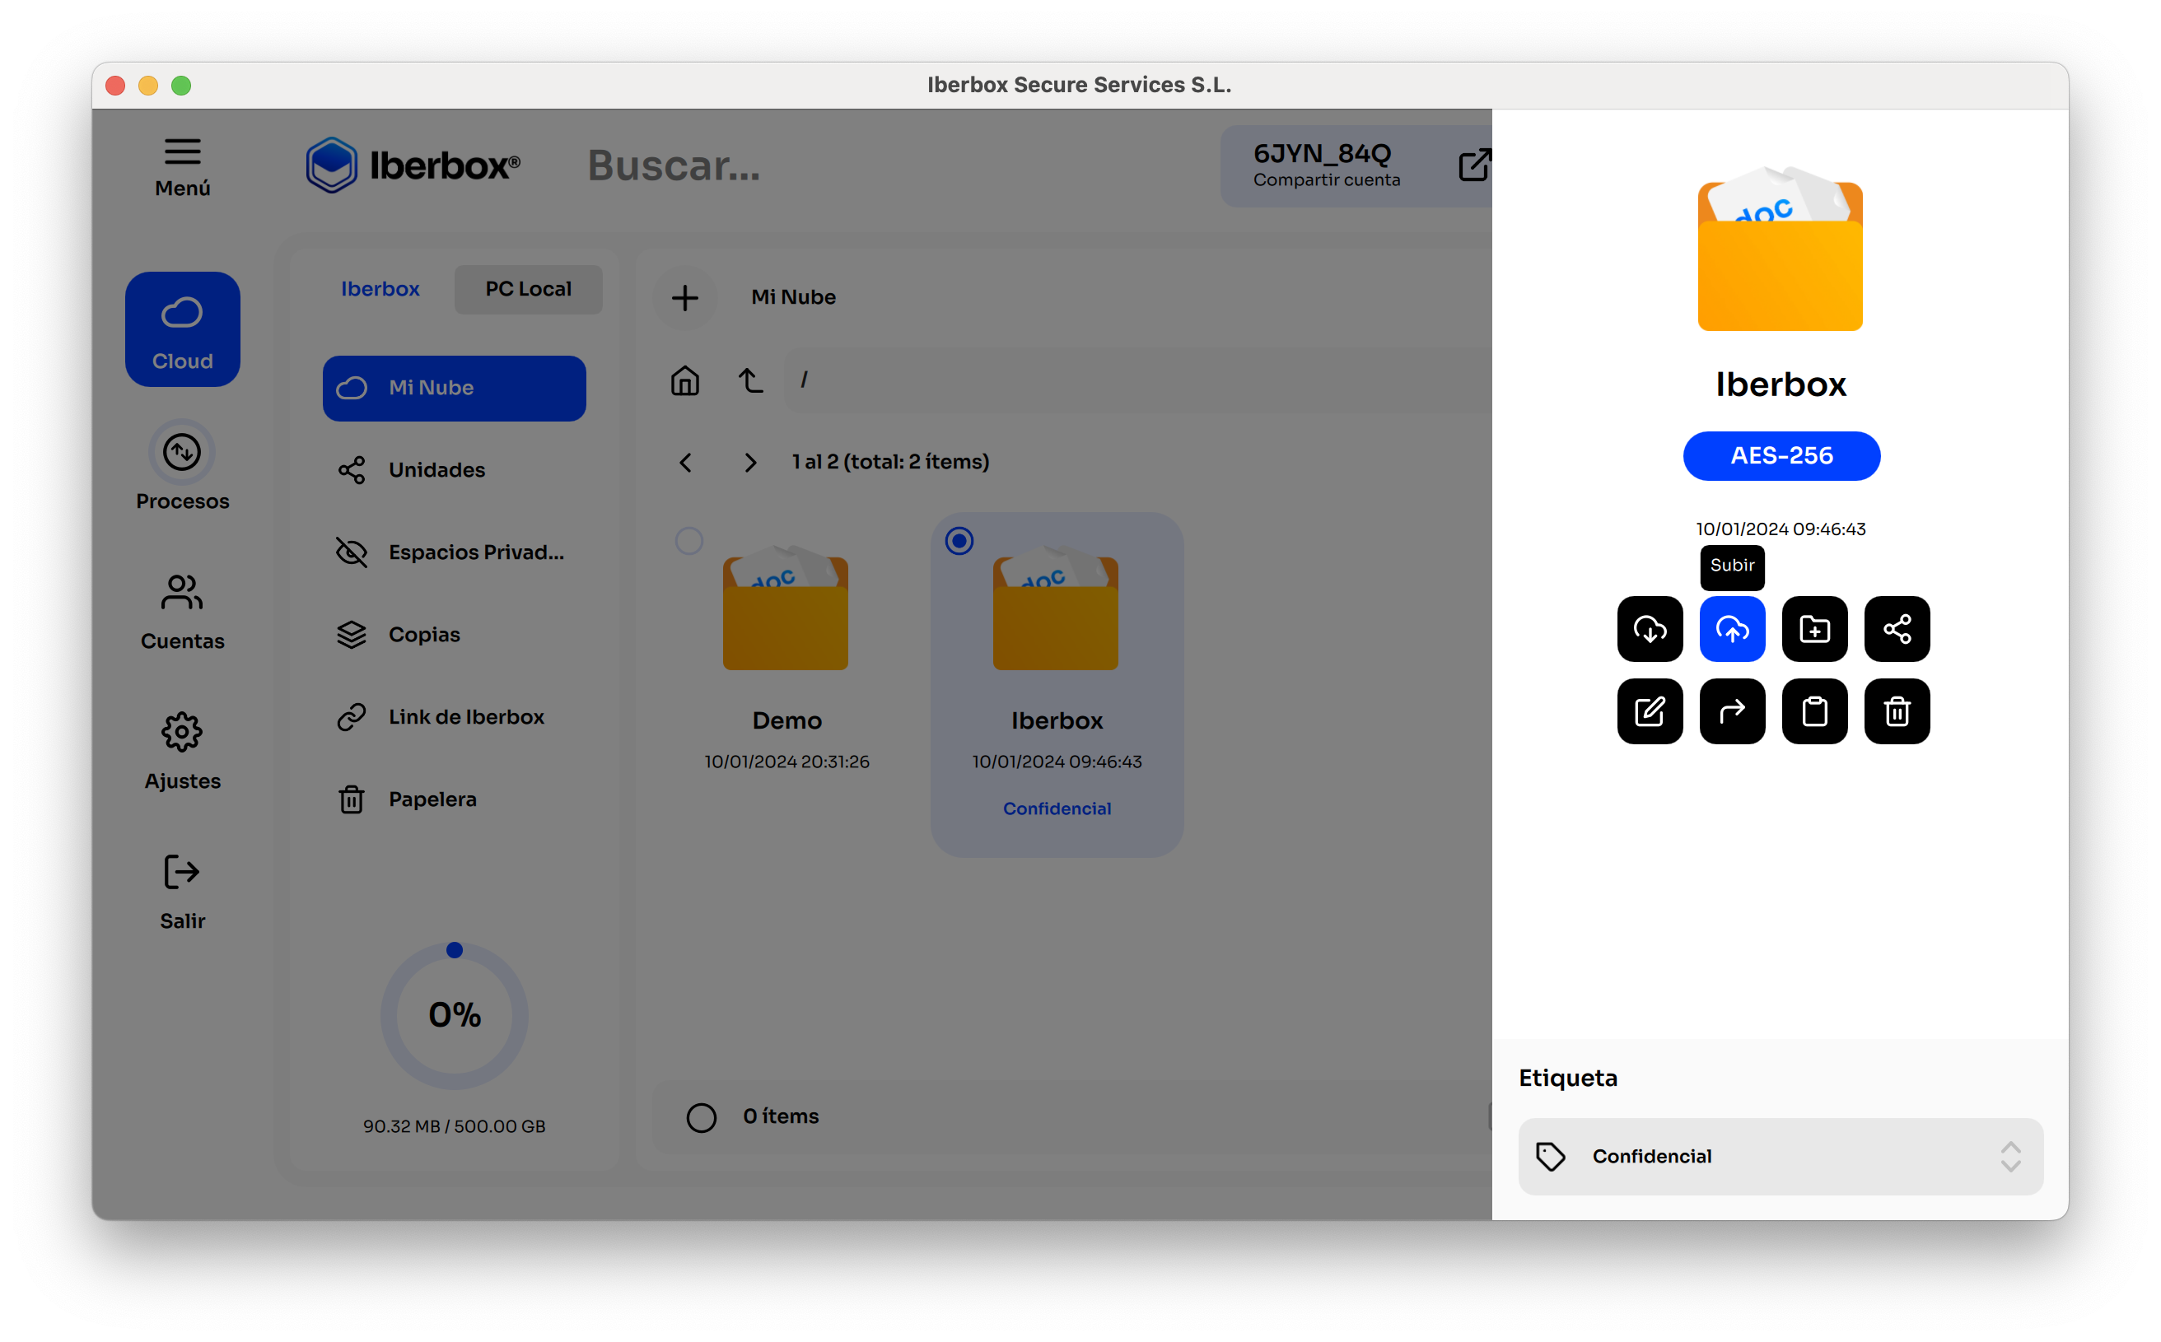Click the tag icon in Etiqueta field
Screen dimensions: 2161x1342
1550,1157
